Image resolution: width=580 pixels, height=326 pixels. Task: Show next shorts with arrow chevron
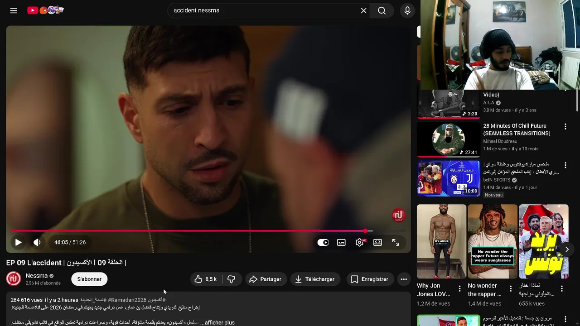(x=567, y=249)
